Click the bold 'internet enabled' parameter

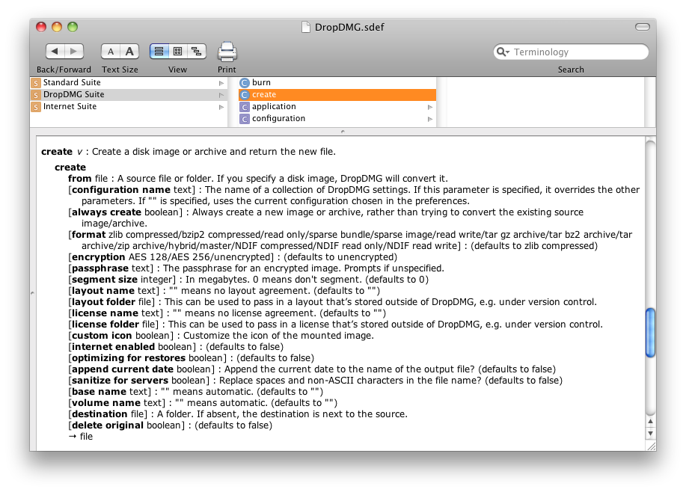113,347
